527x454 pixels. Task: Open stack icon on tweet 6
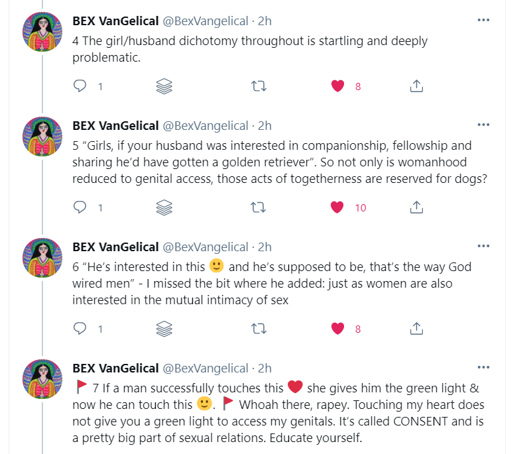point(164,328)
